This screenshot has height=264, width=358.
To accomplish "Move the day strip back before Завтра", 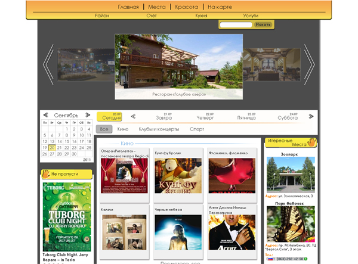I will pyautogui.click(x=133, y=116).
